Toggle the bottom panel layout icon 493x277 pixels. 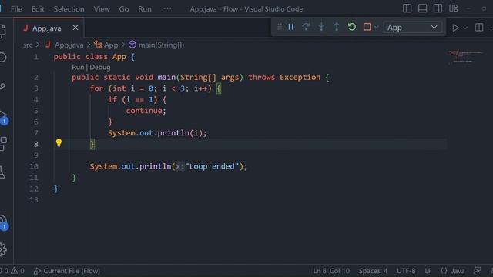click(x=422, y=8)
